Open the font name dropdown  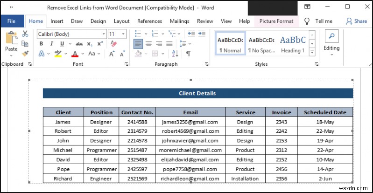coord(104,34)
